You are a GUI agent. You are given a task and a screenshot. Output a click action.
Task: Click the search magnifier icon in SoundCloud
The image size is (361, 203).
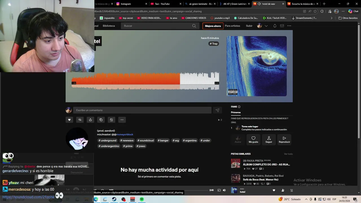(194, 26)
